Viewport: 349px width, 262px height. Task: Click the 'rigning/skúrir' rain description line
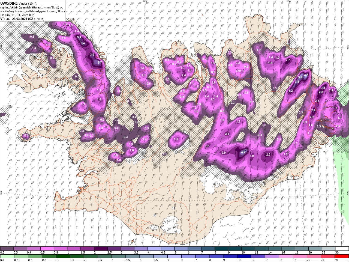[x=32, y=7]
